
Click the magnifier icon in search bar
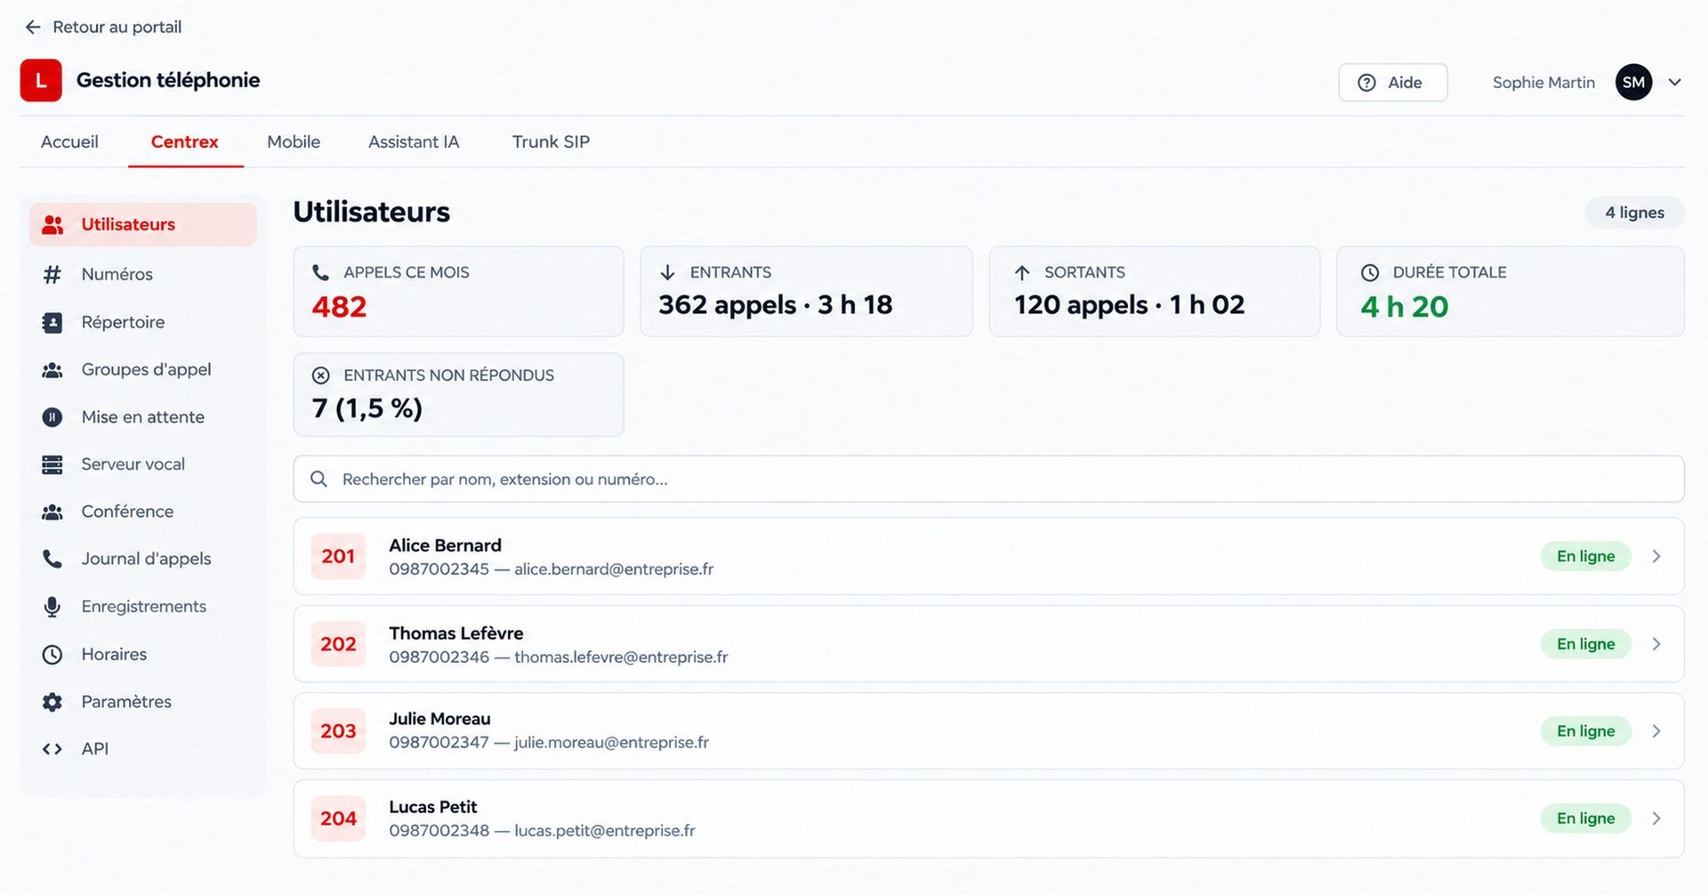(x=318, y=480)
